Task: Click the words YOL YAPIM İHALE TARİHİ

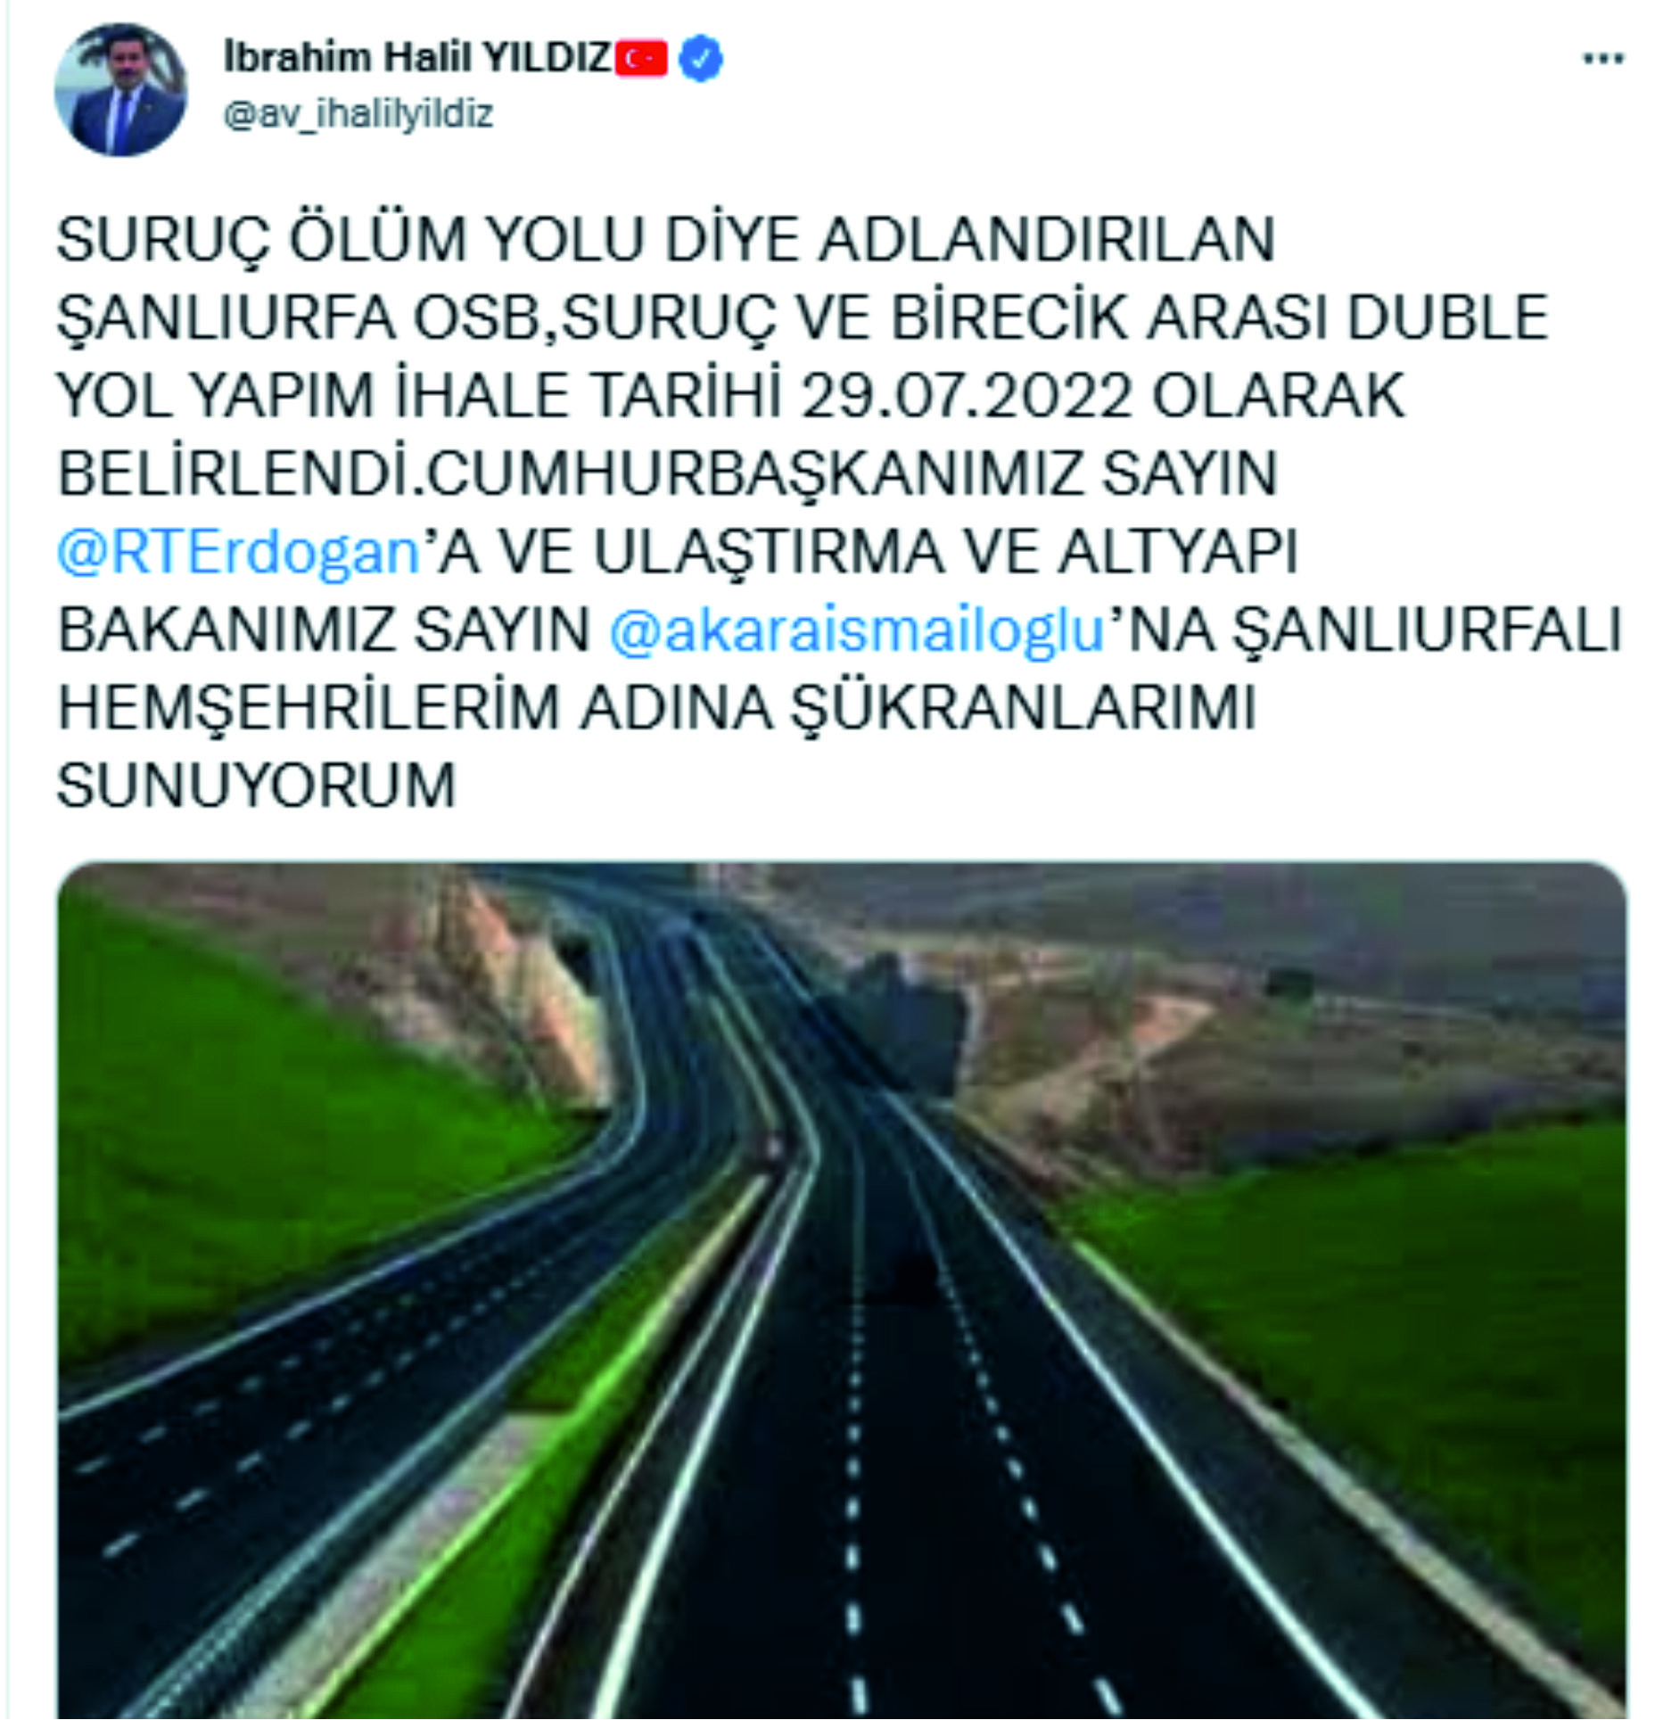Action: tap(419, 395)
